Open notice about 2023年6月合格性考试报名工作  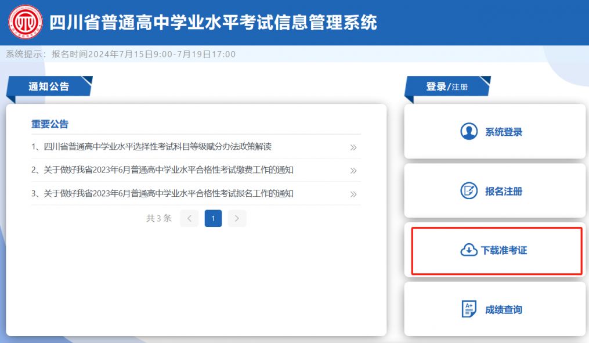pyautogui.click(x=162, y=193)
